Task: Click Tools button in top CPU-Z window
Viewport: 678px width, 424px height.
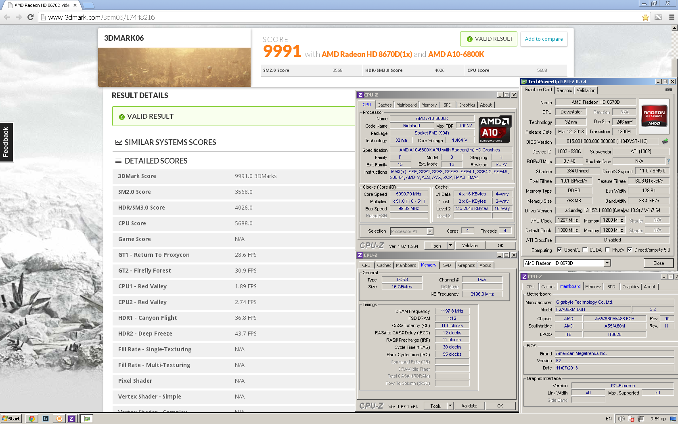Action: [x=436, y=246]
